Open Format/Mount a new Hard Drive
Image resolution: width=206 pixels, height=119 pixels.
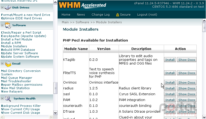pyautogui.click(x=26, y=15)
